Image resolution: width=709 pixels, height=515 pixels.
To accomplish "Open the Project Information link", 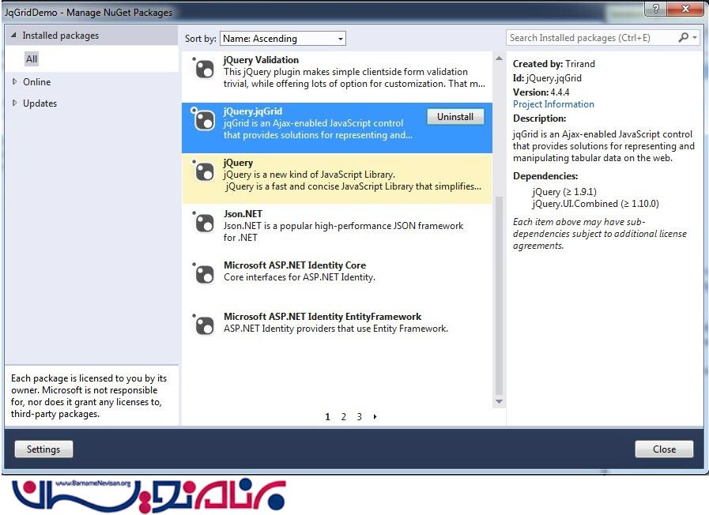I will pyautogui.click(x=553, y=104).
